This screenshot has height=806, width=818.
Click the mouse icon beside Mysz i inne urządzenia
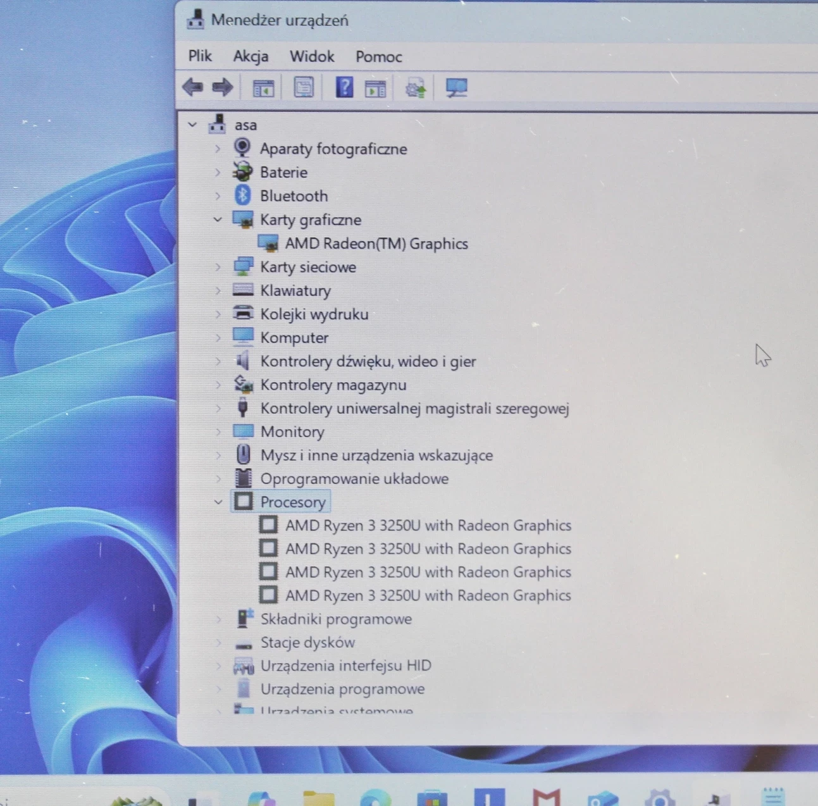pyautogui.click(x=243, y=454)
